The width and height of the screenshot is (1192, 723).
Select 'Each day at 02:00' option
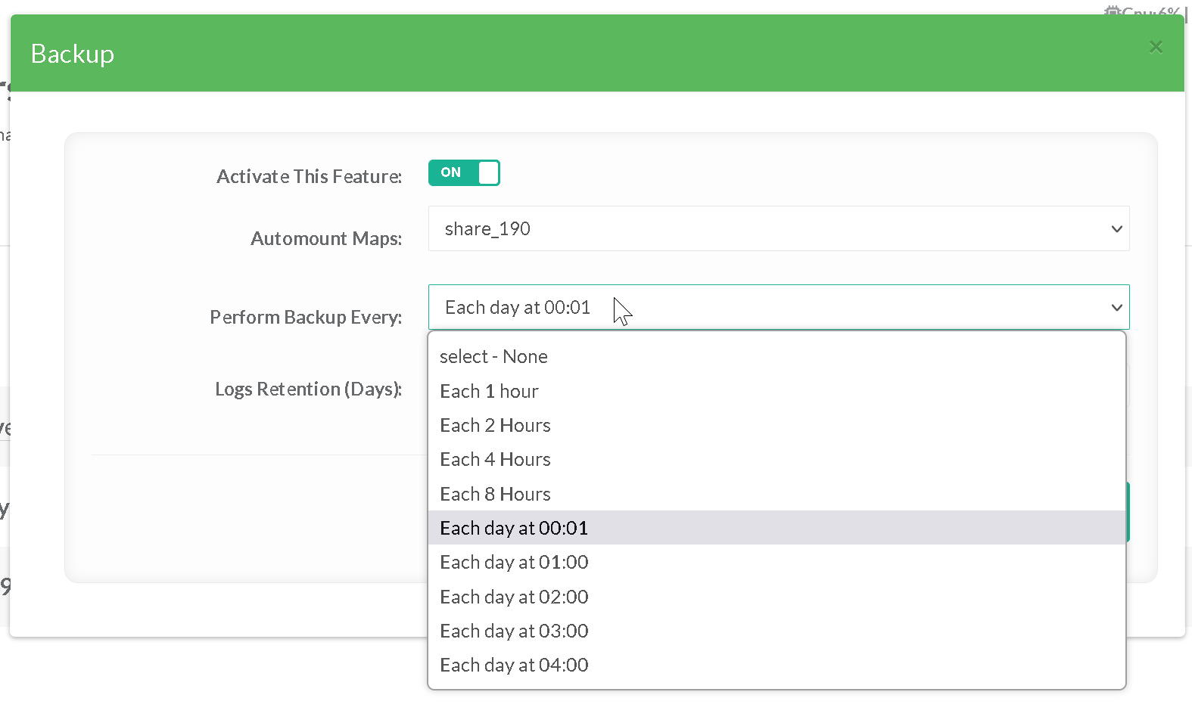tap(514, 597)
